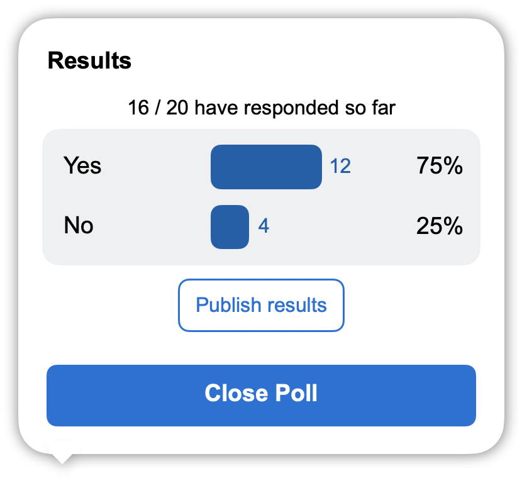Click the No option label
The height and width of the screenshot is (483, 522).
(78, 225)
